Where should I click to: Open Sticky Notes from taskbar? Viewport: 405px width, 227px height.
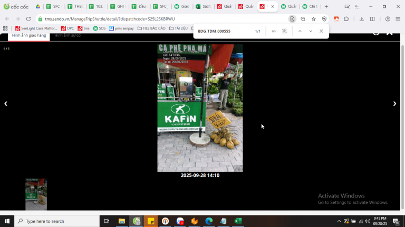pos(151,221)
